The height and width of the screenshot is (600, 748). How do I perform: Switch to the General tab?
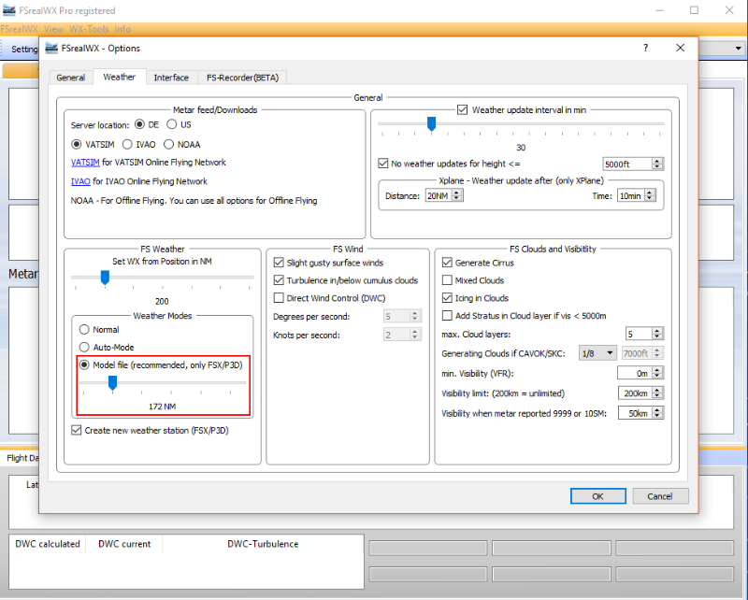[x=71, y=78]
